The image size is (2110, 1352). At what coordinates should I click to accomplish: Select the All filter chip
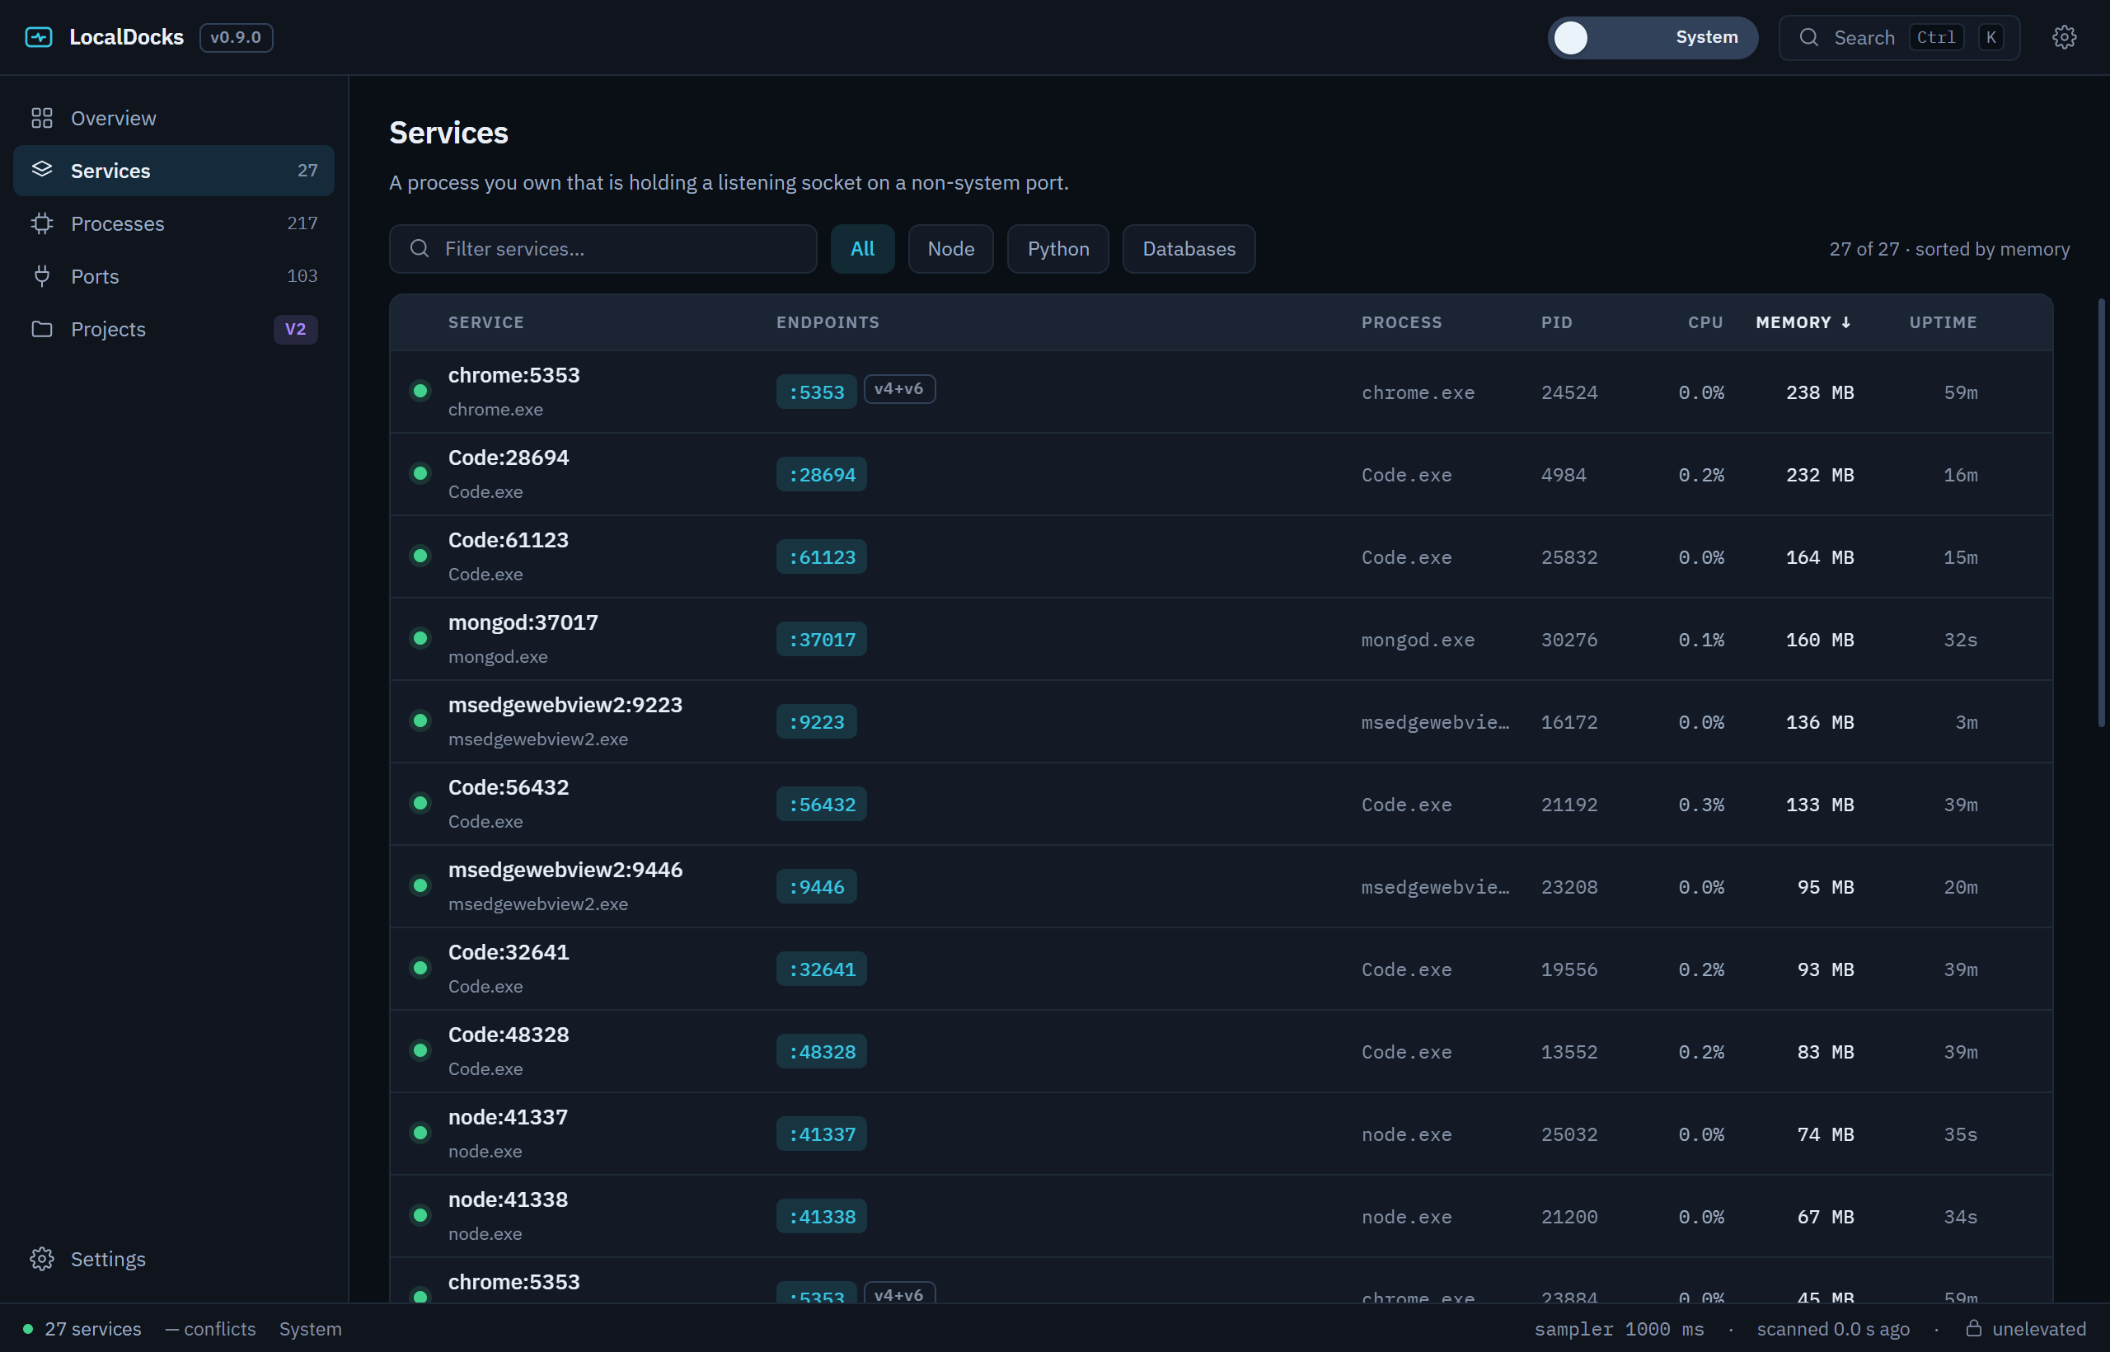tap(862, 248)
